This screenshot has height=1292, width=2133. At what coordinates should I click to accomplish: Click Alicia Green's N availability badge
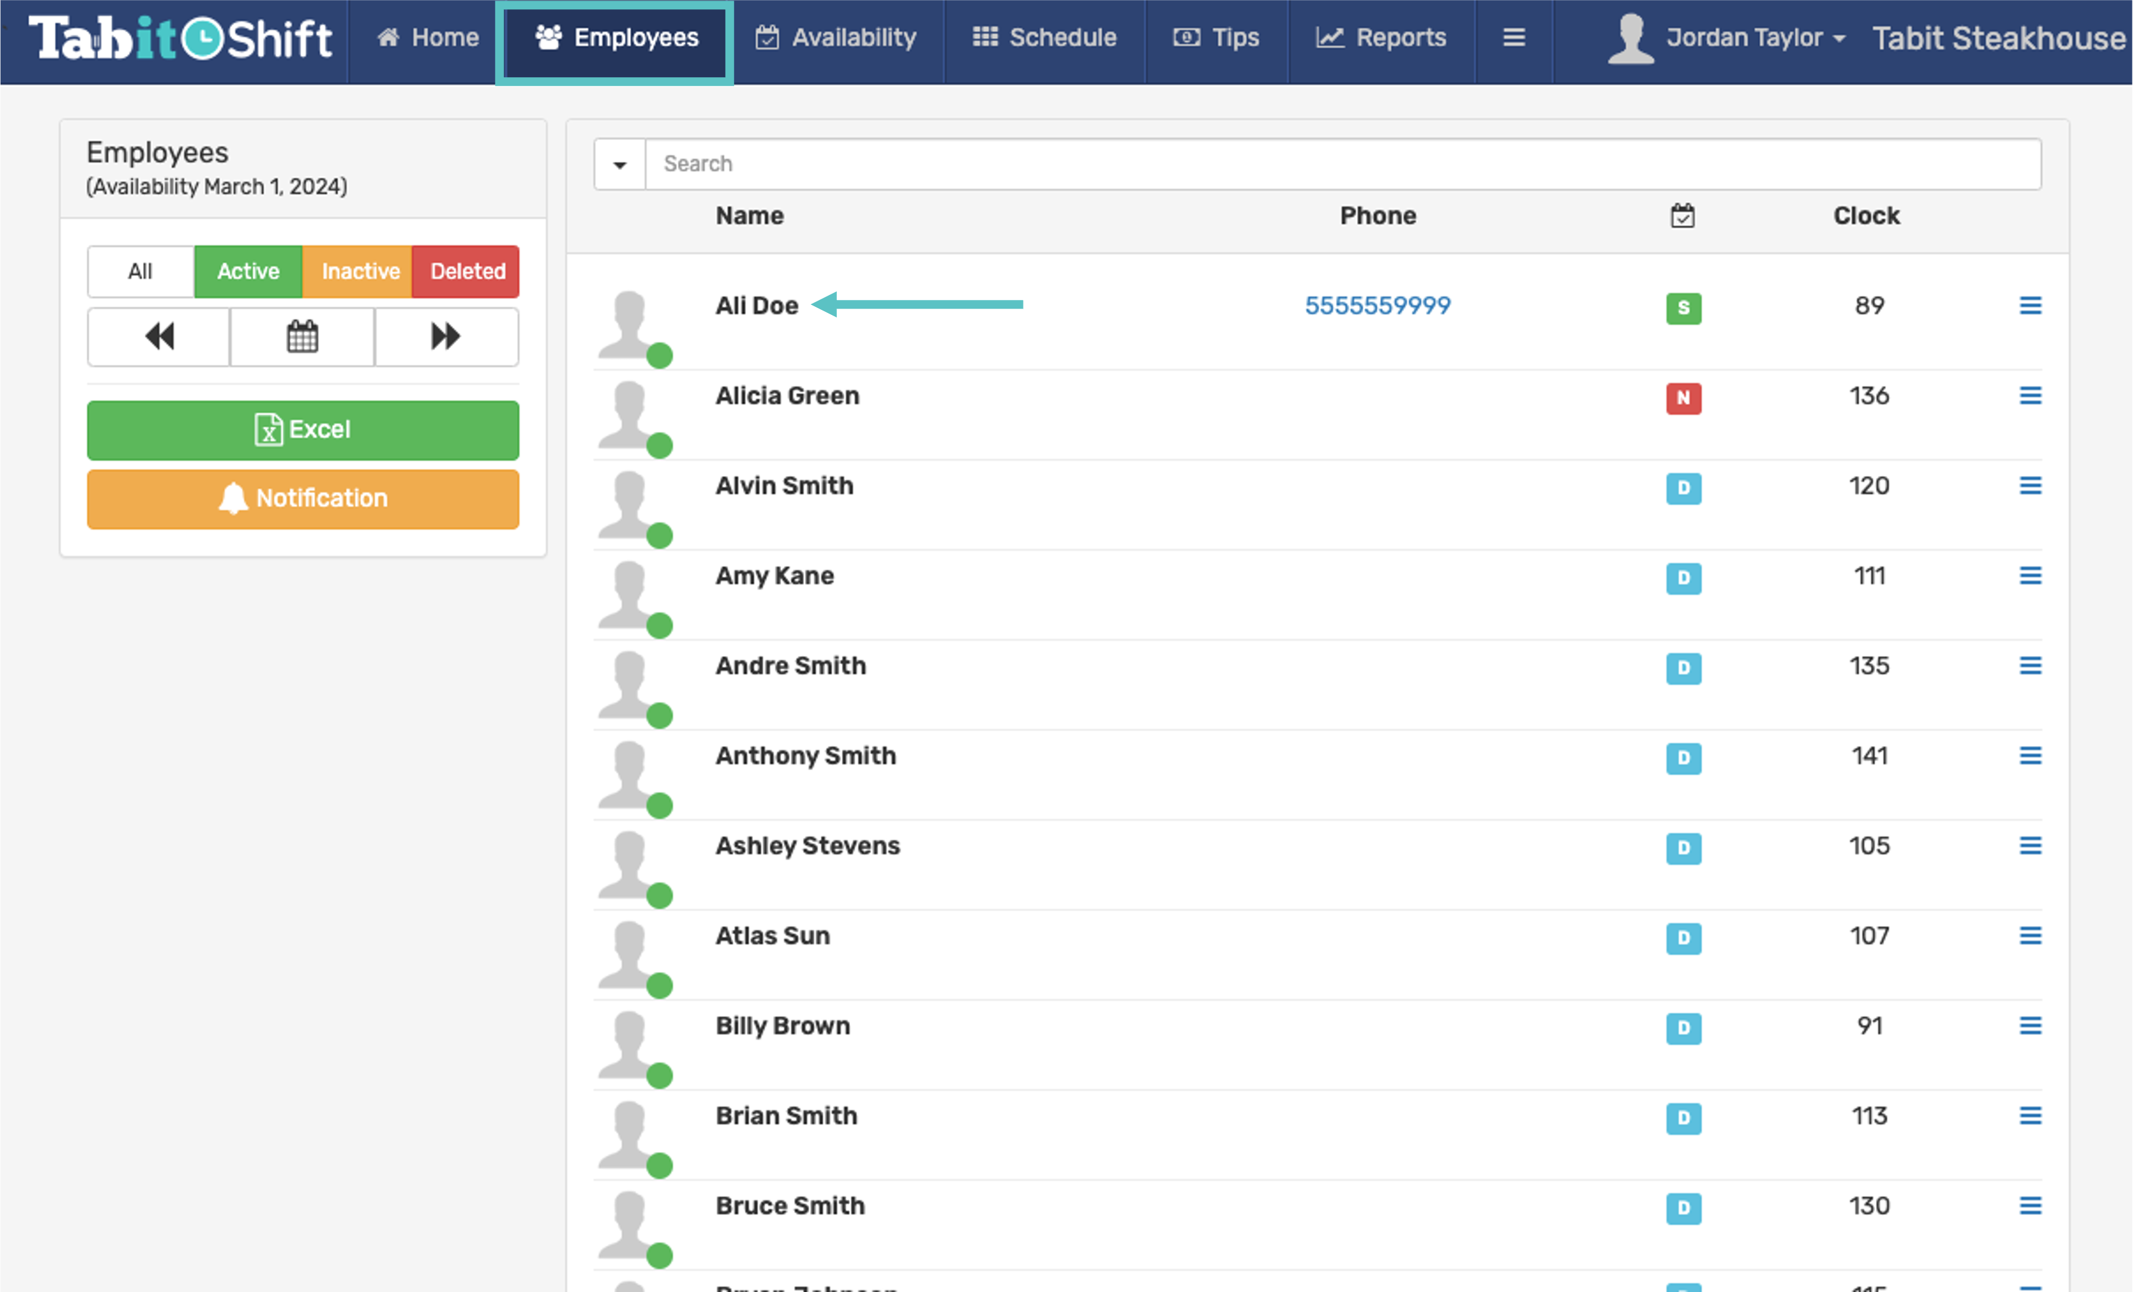(x=1684, y=398)
